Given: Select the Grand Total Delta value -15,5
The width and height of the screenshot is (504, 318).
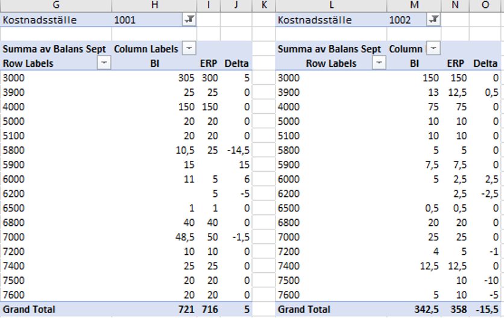Looking at the screenshot, I should (x=486, y=310).
